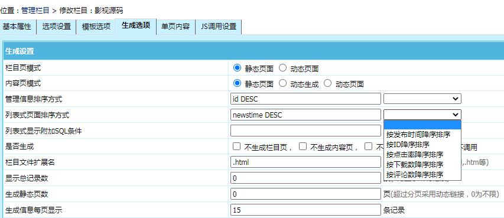
Task: Click the 条记录 text
Action: point(394,210)
